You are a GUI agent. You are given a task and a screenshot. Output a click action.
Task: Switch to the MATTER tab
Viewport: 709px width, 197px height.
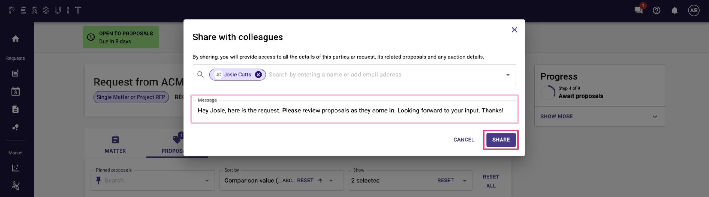pos(115,144)
